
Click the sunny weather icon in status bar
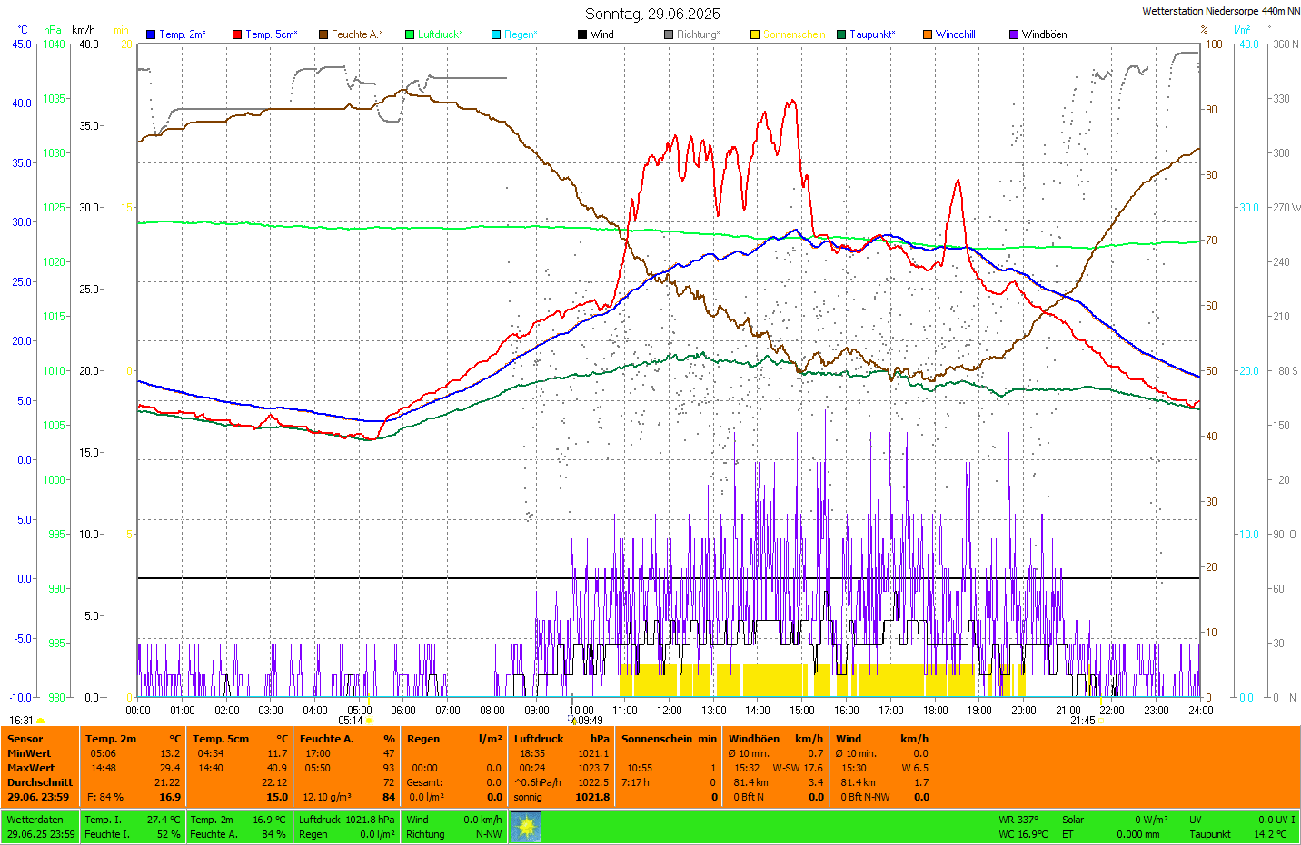coord(526,827)
